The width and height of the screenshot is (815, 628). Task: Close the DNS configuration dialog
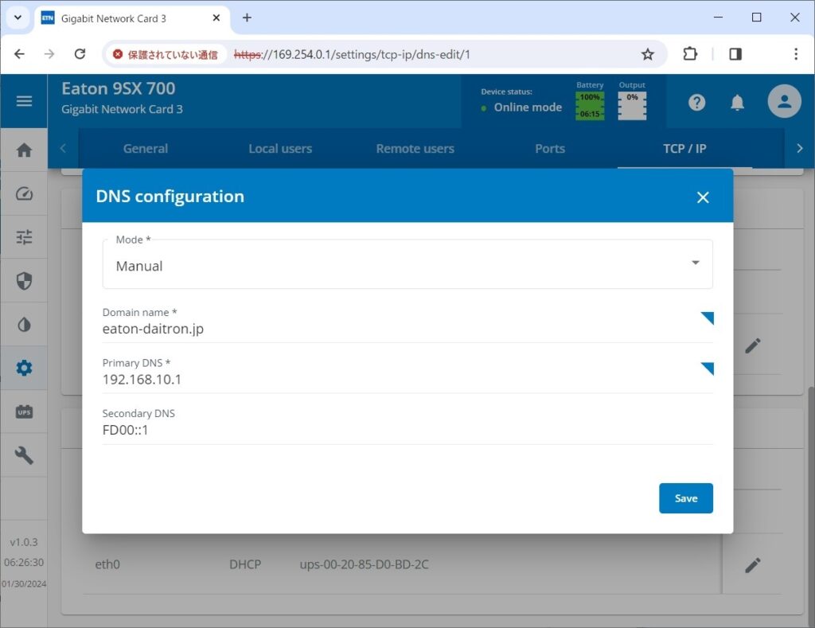point(703,197)
